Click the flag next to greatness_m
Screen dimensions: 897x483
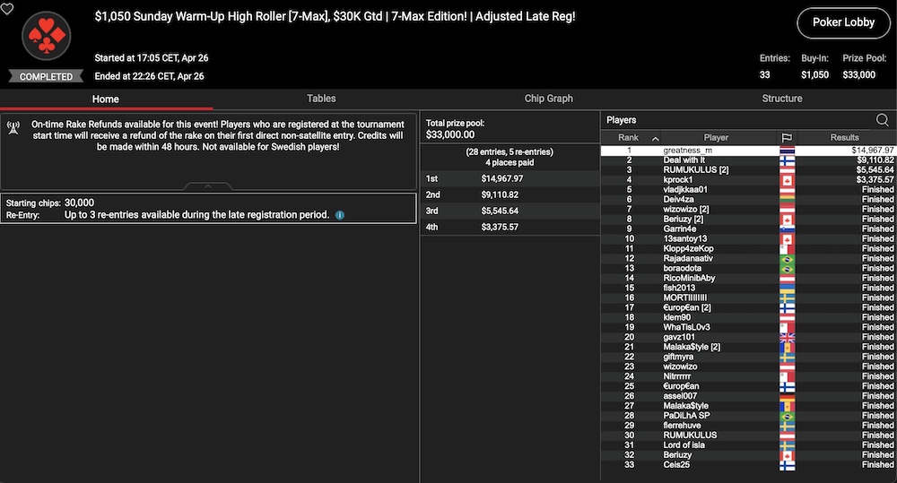tap(787, 151)
